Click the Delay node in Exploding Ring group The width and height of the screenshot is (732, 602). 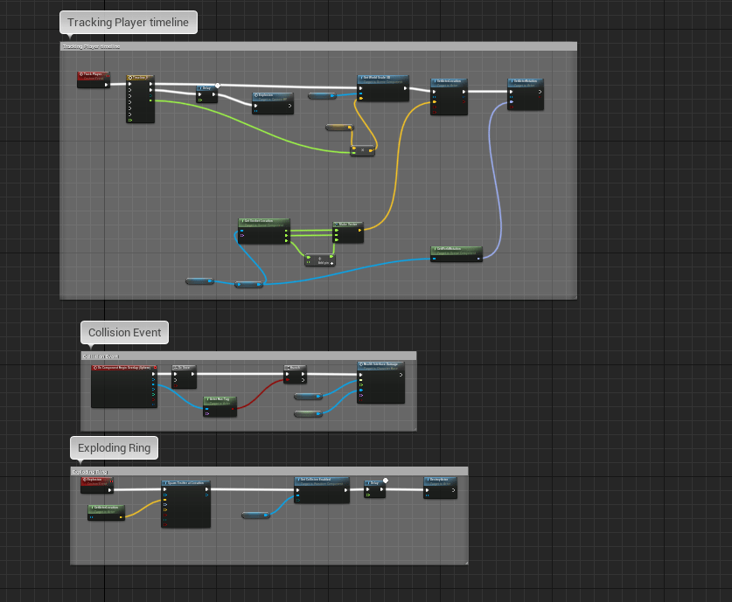(374, 481)
